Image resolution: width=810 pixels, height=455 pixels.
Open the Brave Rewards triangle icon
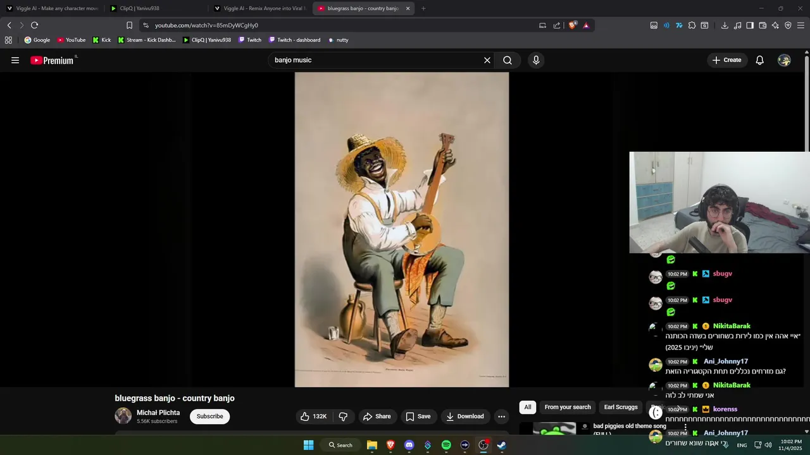click(x=586, y=25)
